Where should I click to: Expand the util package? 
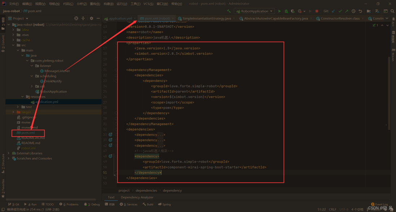click(x=32, y=86)
